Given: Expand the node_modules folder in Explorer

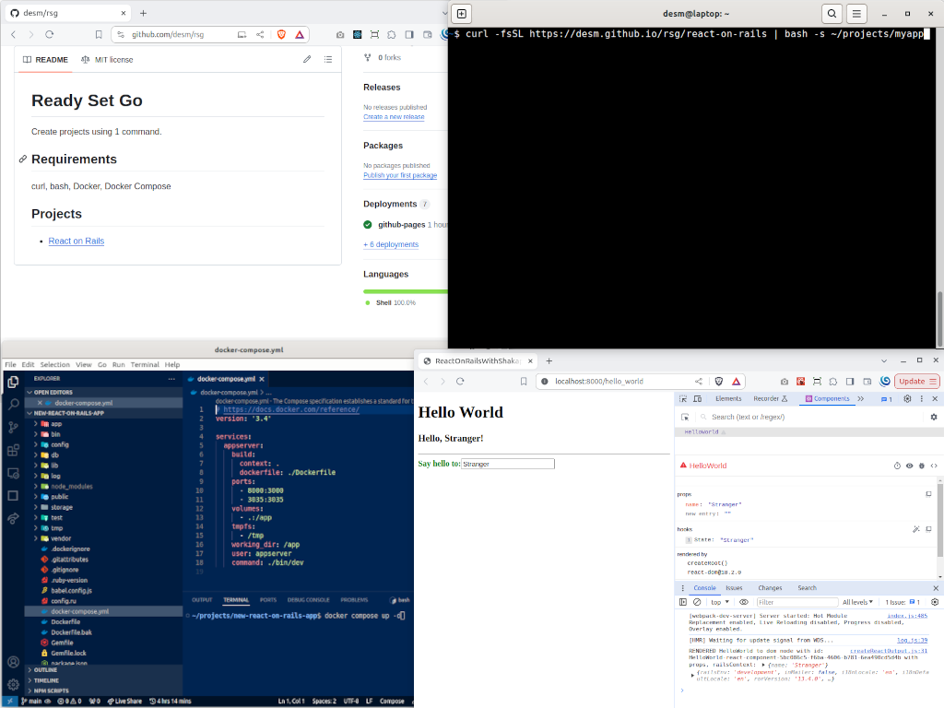Looking at the screenshot, I should click(72, 487).
